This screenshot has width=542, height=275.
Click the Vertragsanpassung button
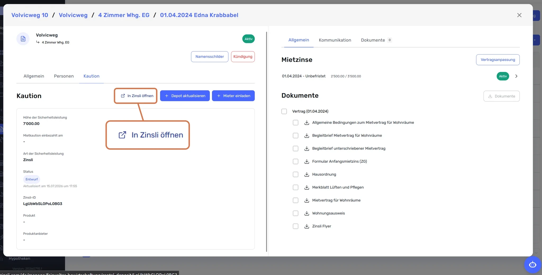point(498,60)
